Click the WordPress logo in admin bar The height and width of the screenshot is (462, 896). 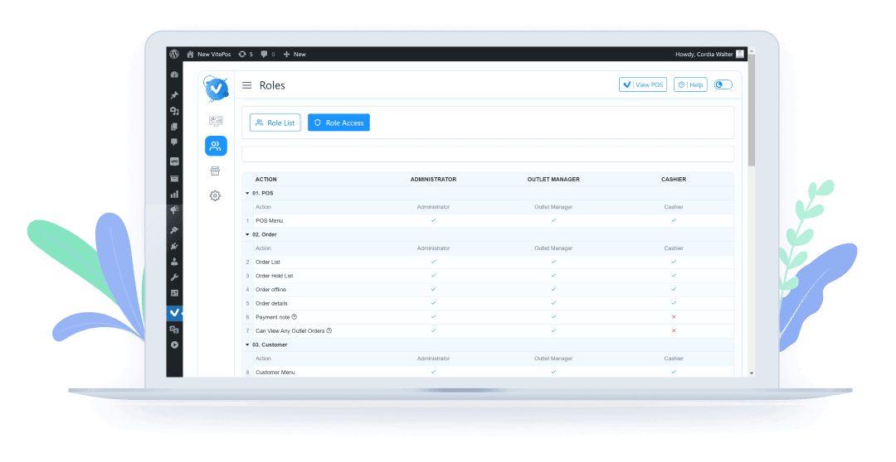coord(174,54)
